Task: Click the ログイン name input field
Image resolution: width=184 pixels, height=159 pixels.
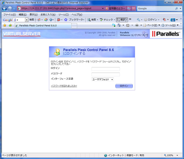Action: pos(106,69)
